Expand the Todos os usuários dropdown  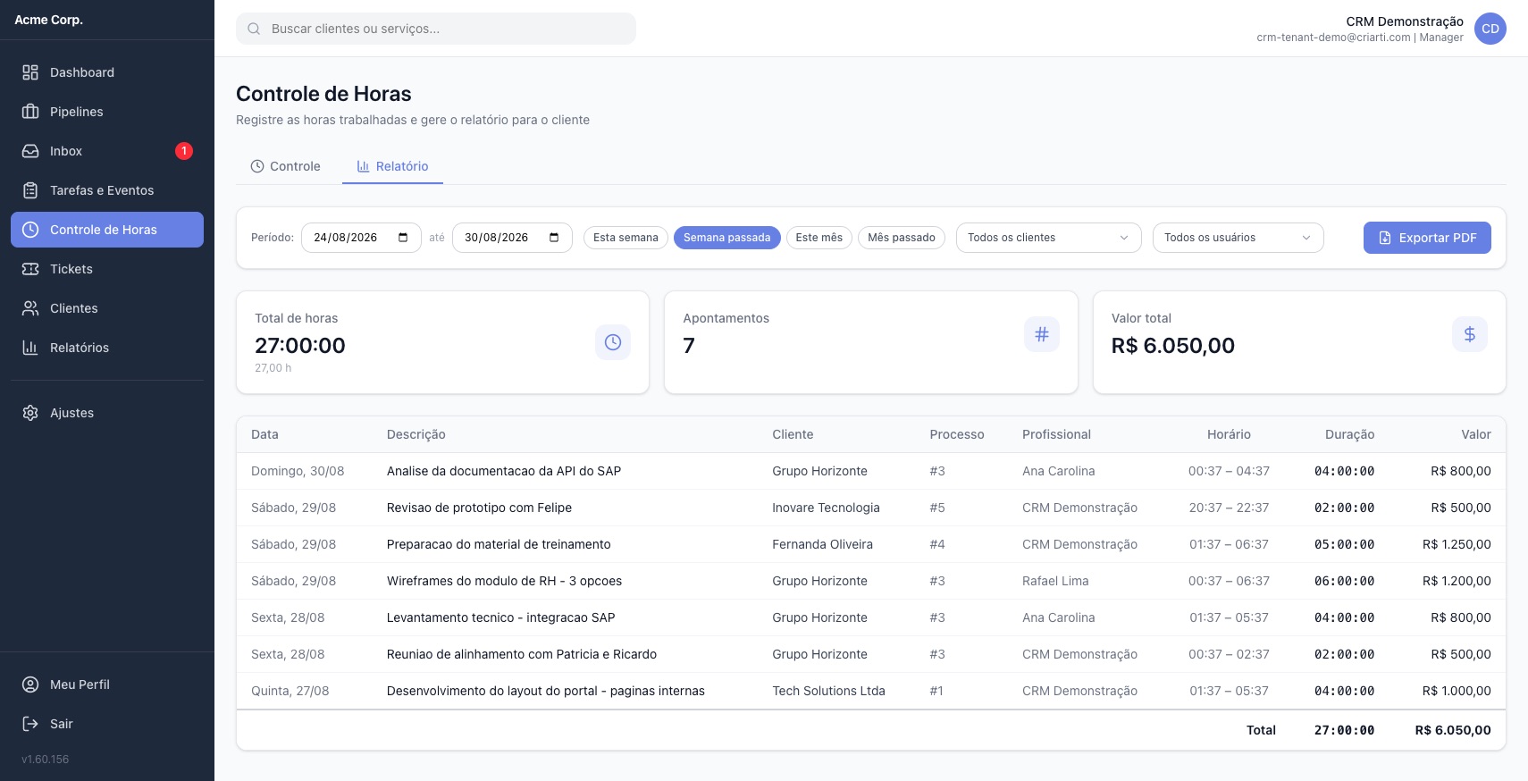[1238, 238]
